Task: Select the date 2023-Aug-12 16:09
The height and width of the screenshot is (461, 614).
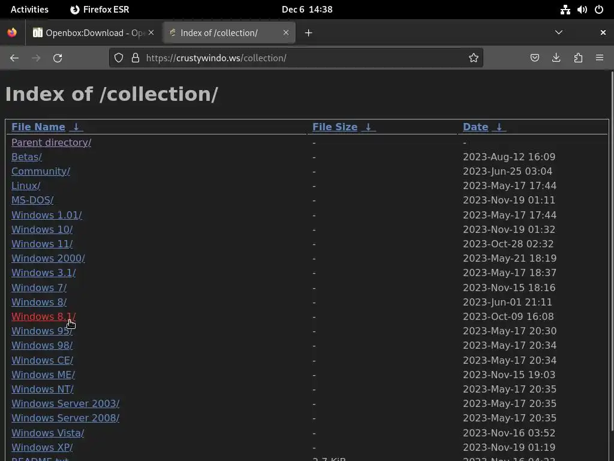Action: [x=509, y=157]
